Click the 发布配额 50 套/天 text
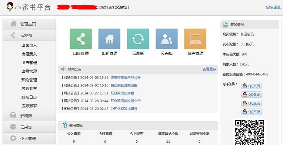The image size is (283, 145). coord(238,44)
